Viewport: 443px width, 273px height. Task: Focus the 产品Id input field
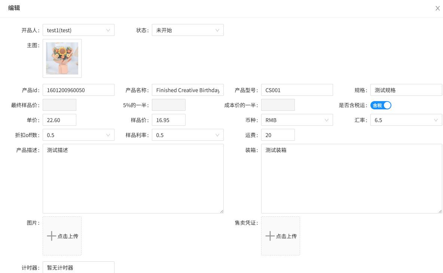(79, 90)
